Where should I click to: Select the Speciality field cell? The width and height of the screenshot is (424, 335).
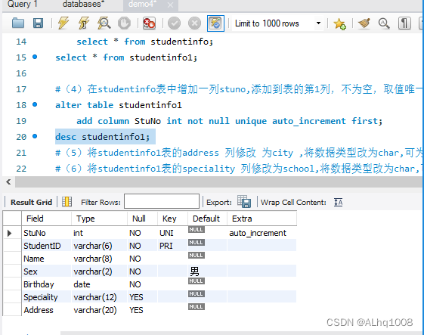point(47,297)
